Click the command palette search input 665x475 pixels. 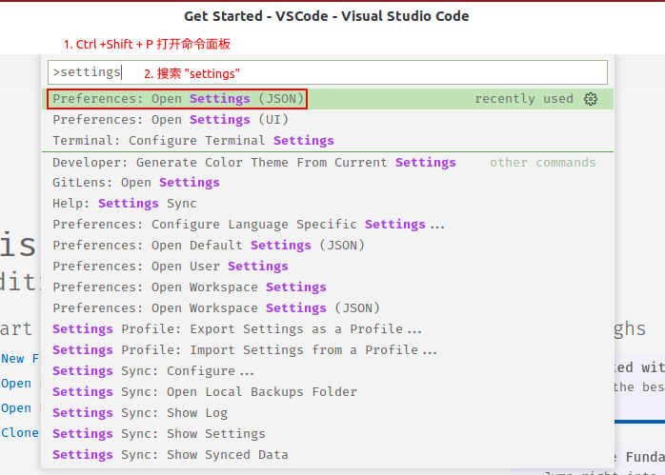click(328, 72)
